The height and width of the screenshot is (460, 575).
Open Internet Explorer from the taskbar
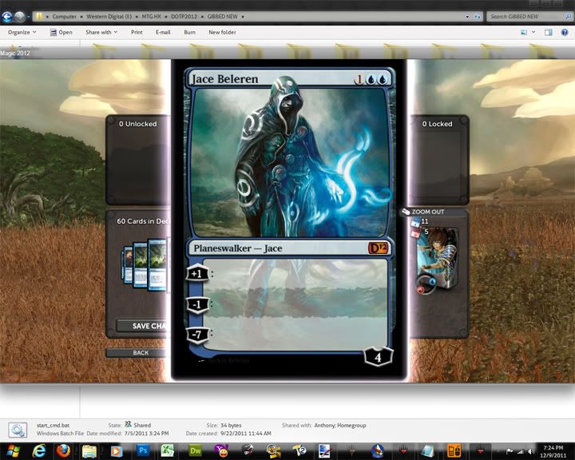coord(38,450)
